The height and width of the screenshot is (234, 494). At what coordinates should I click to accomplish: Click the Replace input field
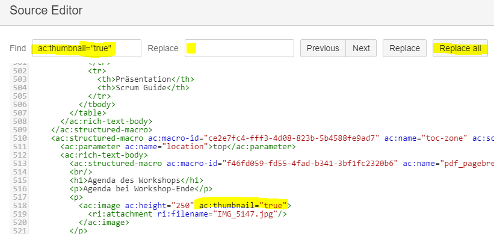(x=239, y=48)
